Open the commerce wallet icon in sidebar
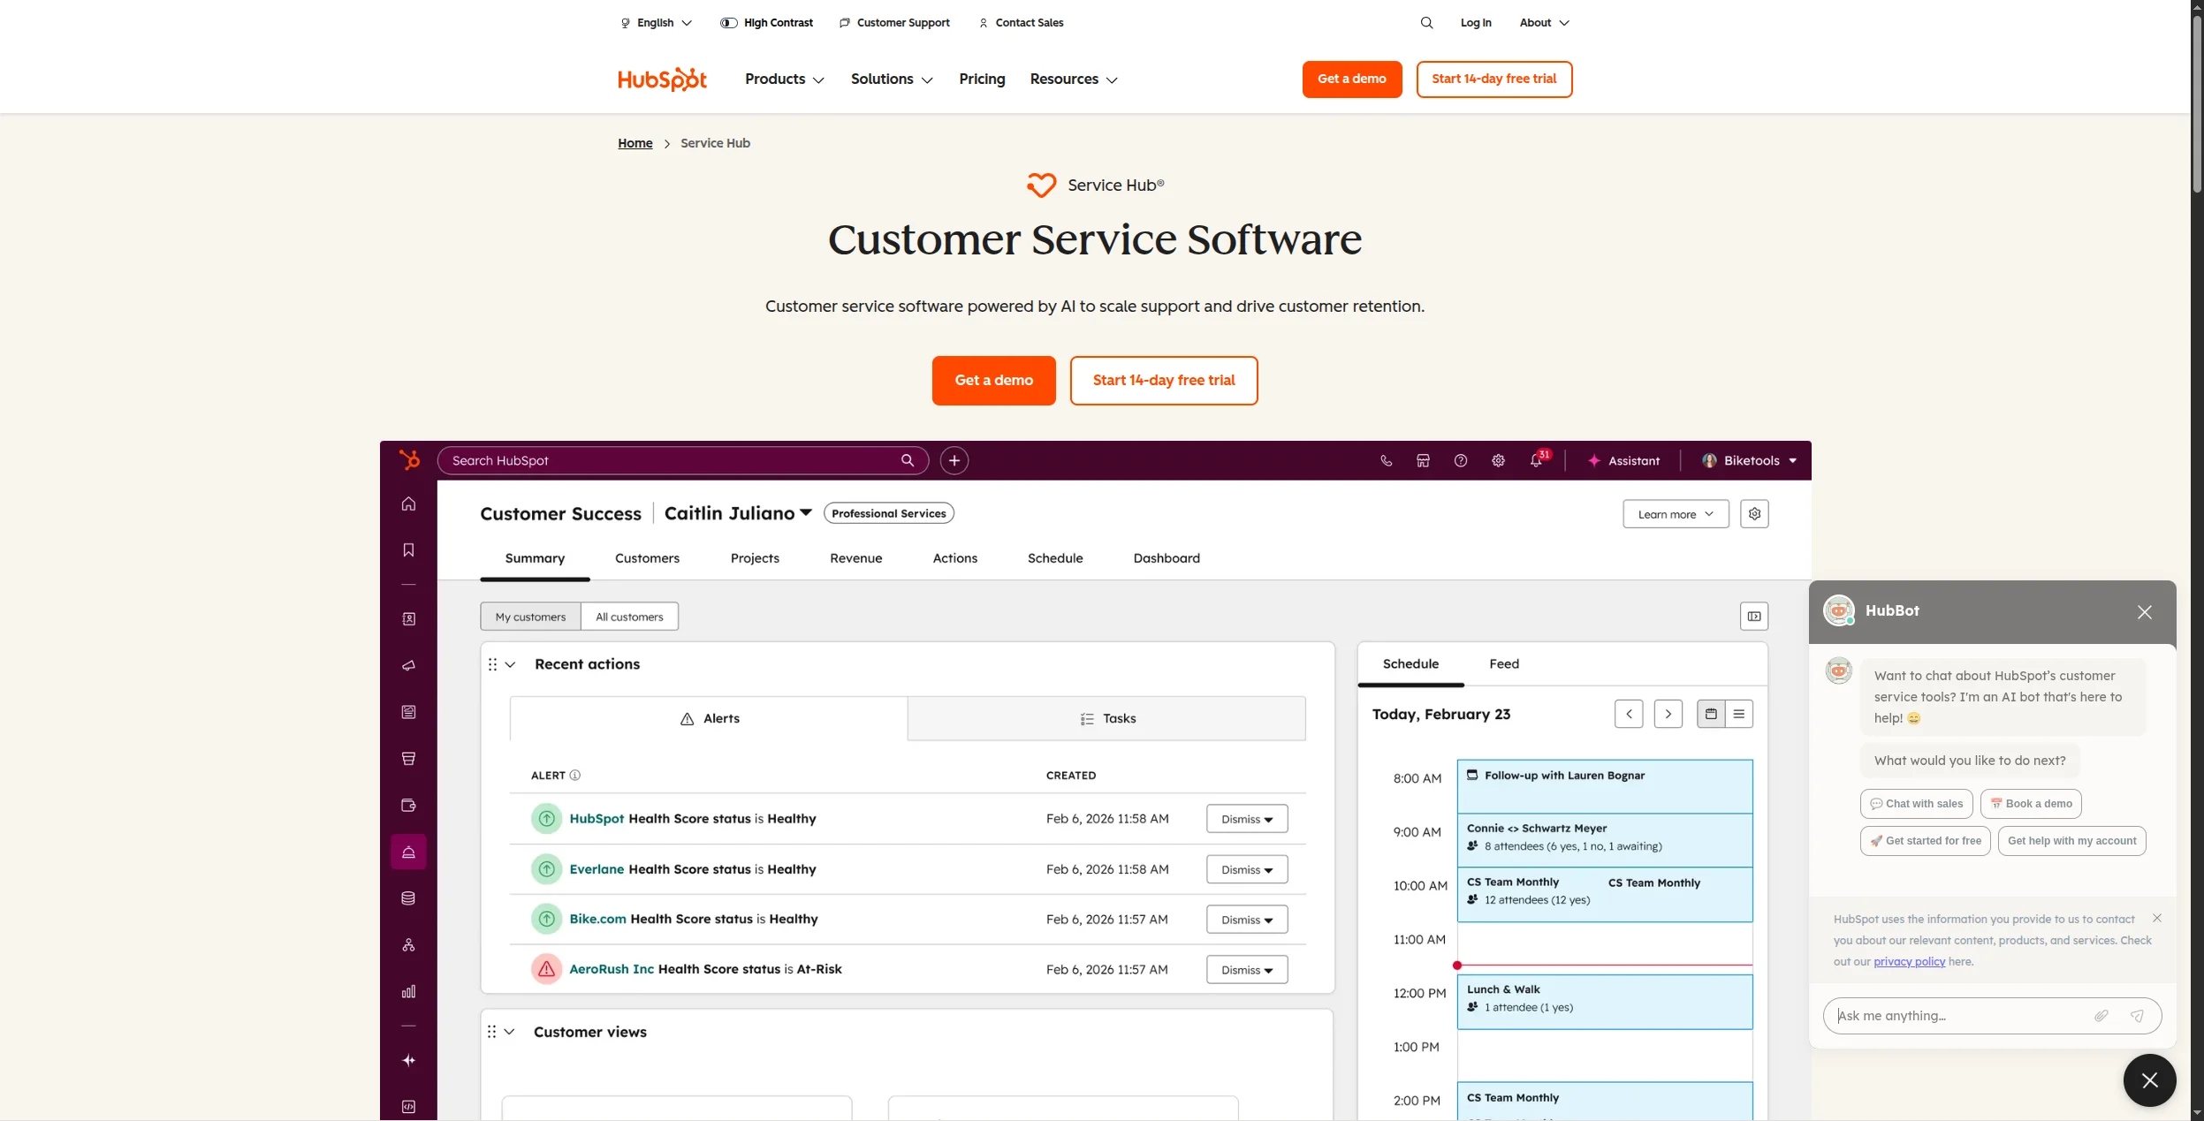 (x=408, y=806)
